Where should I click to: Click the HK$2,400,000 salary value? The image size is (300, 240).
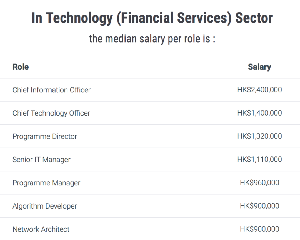pyautogui.click(x=259, y=90)
